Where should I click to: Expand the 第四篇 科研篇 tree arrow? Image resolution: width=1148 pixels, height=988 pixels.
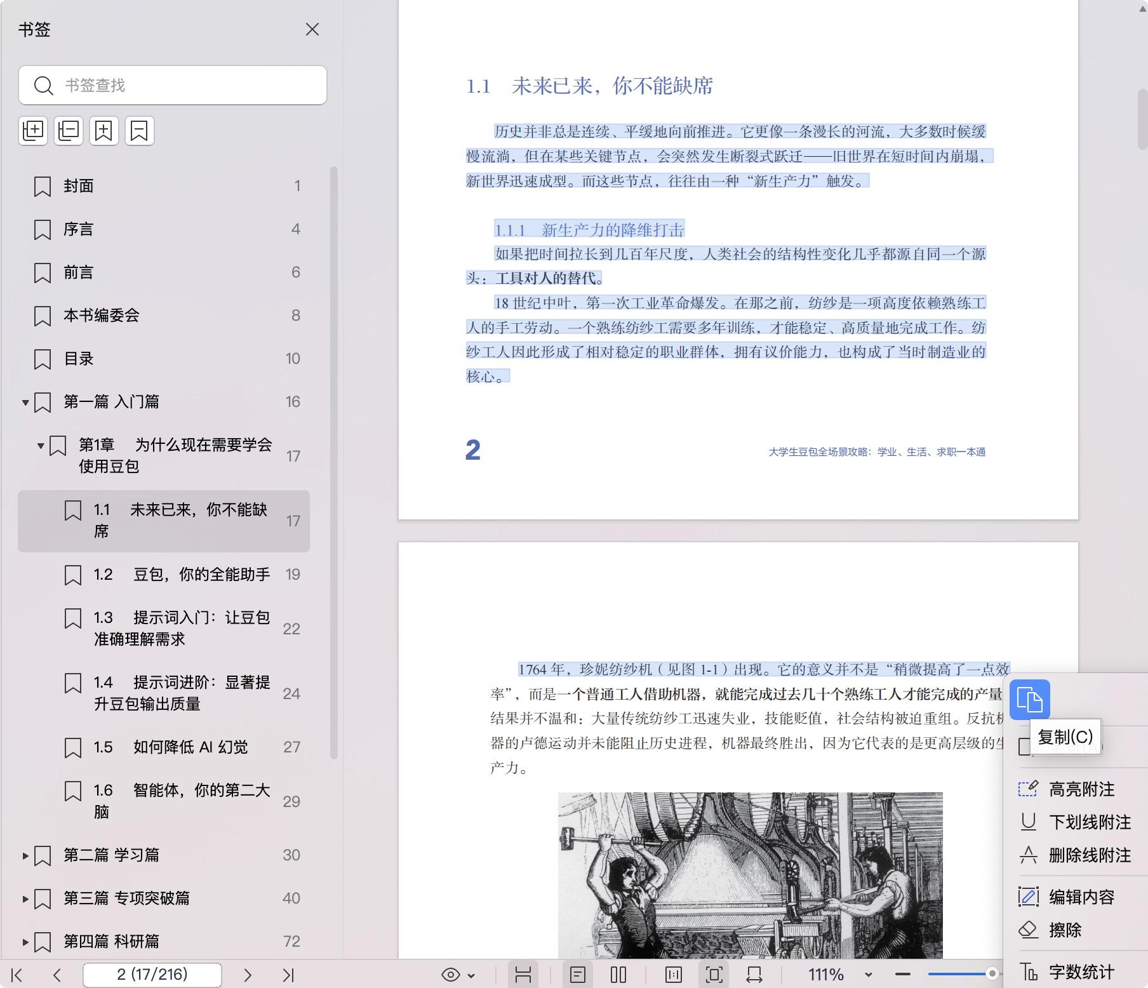tap(25, 942)
